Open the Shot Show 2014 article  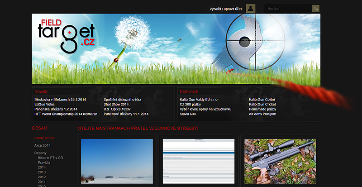pos(116,105)
